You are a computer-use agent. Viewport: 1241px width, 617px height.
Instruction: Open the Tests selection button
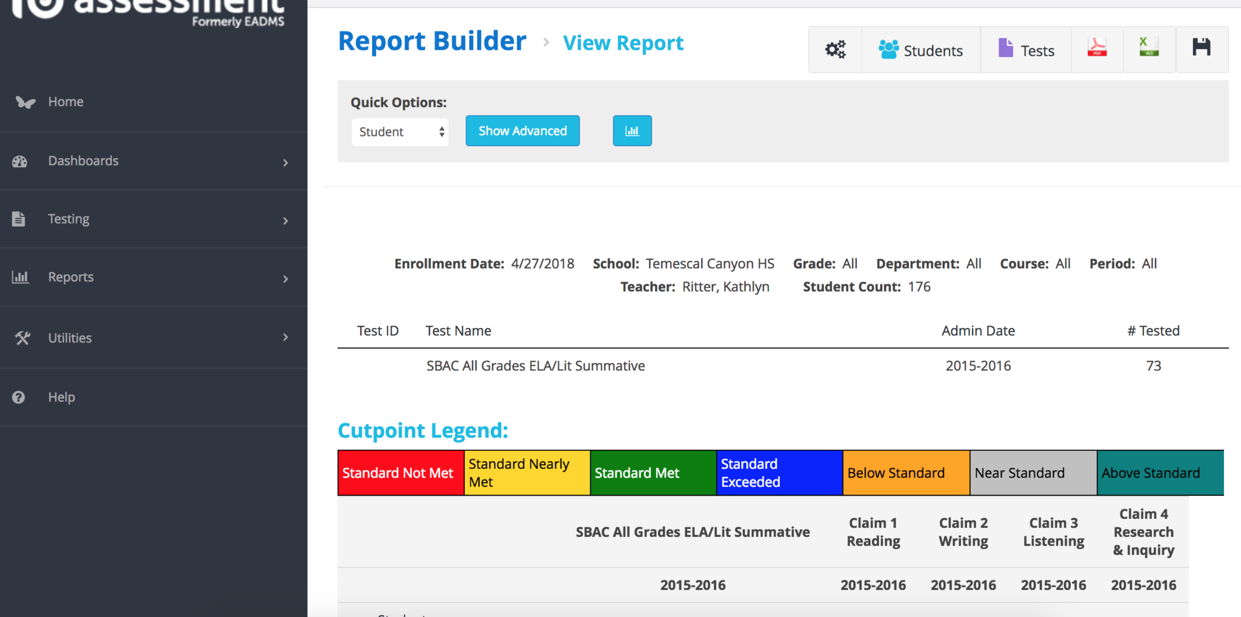coord(1026,50)
